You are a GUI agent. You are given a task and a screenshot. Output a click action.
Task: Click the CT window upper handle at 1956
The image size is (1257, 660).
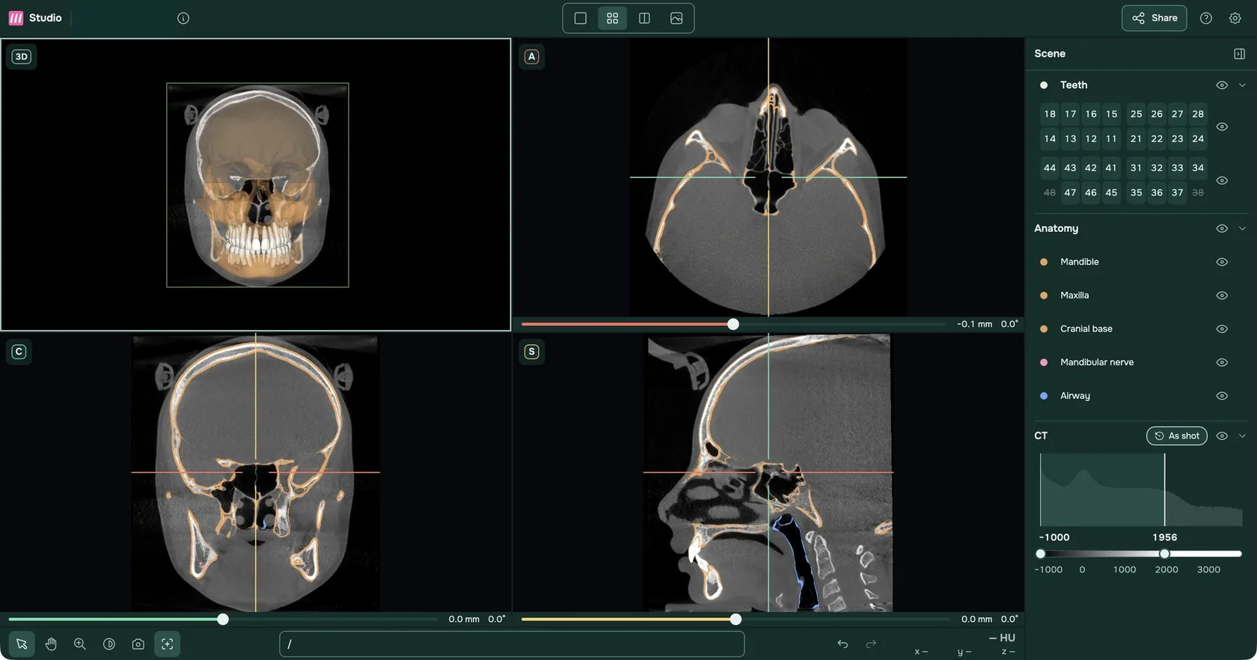(1164, 554)
